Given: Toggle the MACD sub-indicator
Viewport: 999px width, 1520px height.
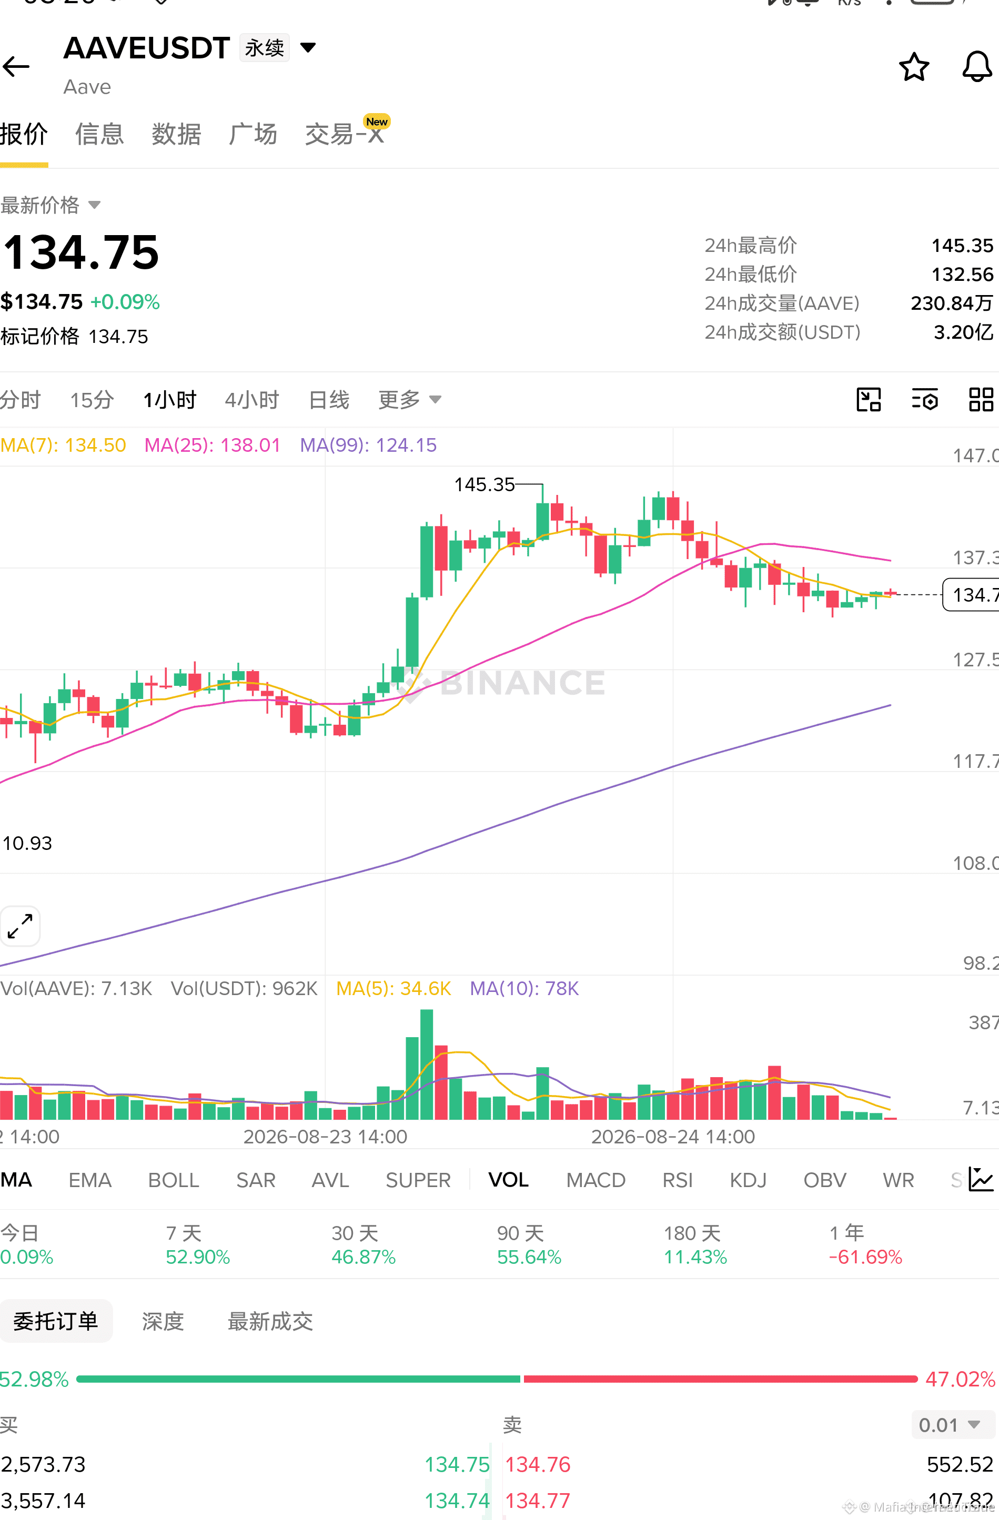Looking at the screenshot, I should [596, 1180].
